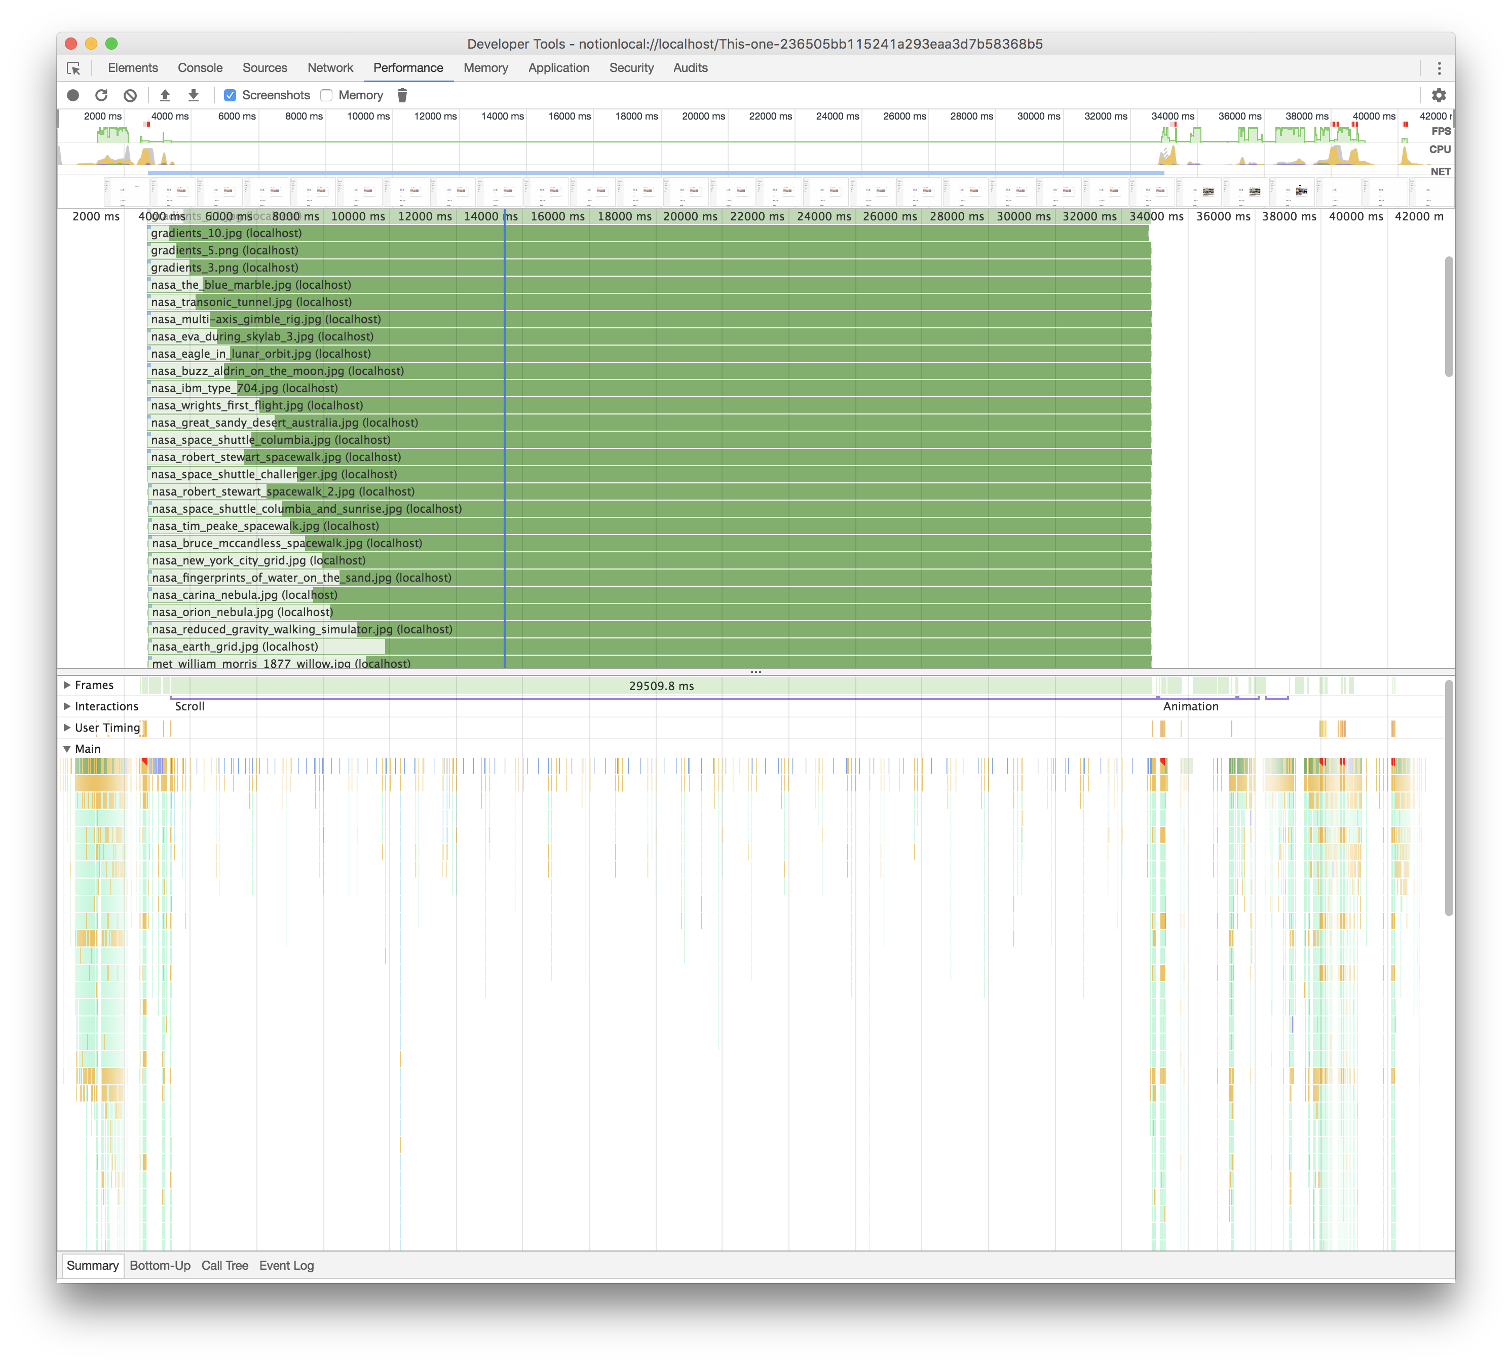
Task: Start recording a new performance profile
Action: click(x=73, y=95)
